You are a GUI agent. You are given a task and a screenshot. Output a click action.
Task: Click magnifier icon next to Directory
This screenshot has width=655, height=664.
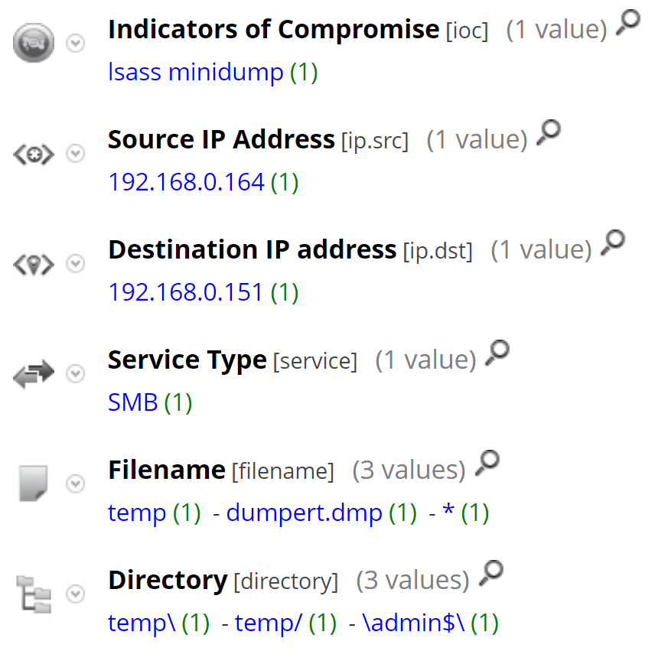point(490,573)
